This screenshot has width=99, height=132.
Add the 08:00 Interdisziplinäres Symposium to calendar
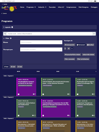tap(19, 94)
